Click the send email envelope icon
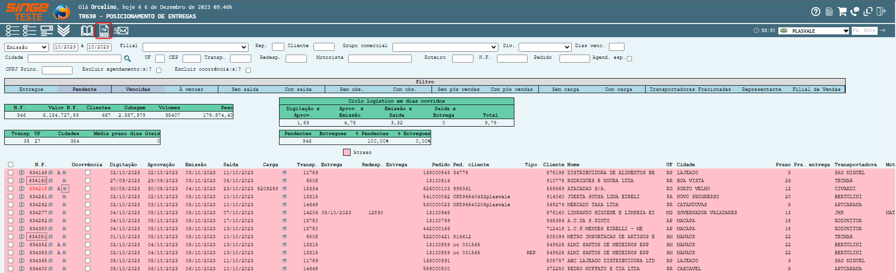 pos(121,31)
